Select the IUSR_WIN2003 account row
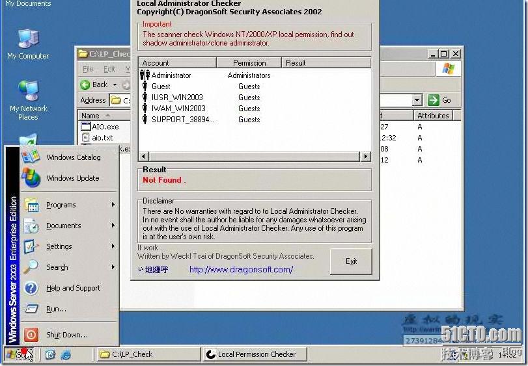The height and width of the screenshot is (366, 528). 255,98
